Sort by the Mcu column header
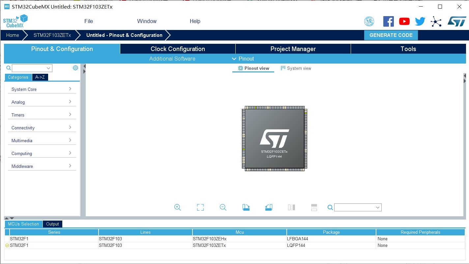 [x=240, y=232]
